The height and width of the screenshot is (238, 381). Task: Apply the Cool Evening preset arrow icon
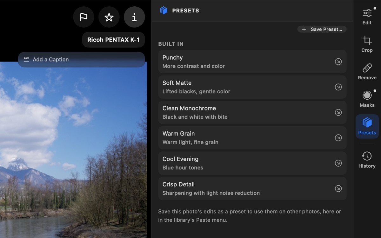(x=338, y=163)
